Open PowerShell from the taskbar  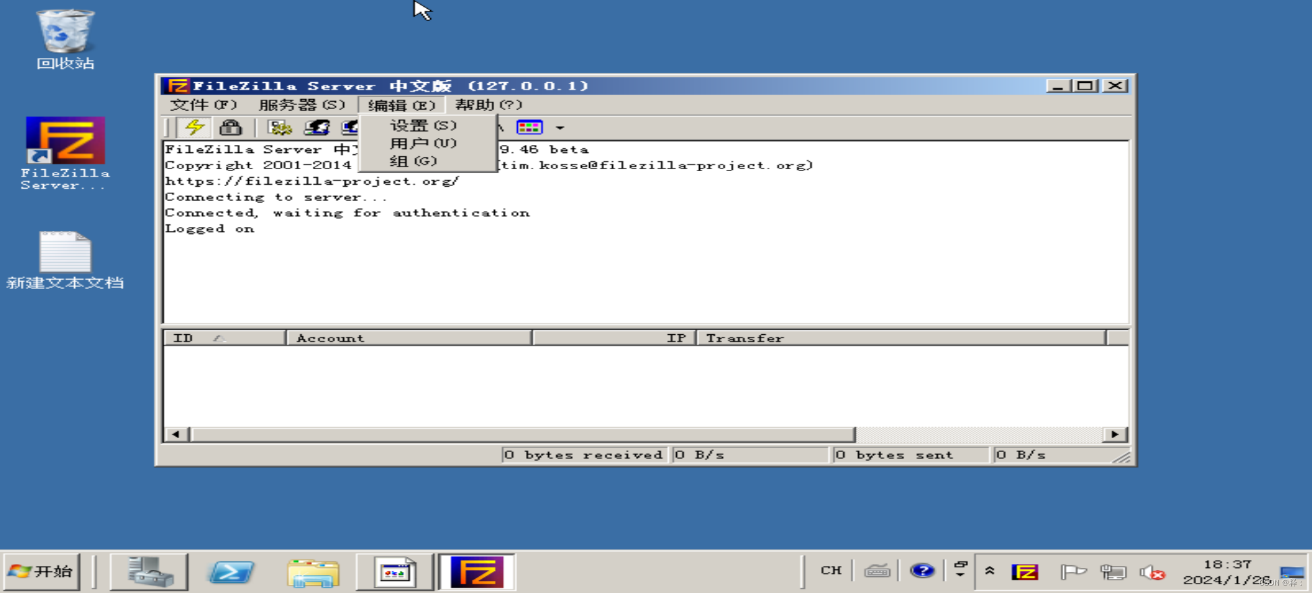coord(231,571)
